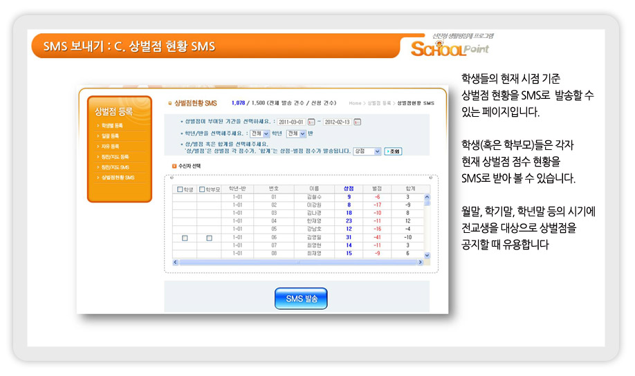The image size is (635, 376).
Task: Tick the student checkbox for 김영일
Action: pos(185,238)
